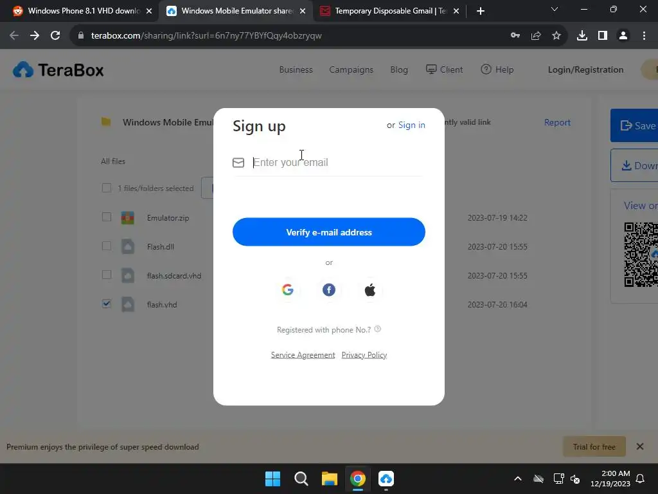Click Chrome icon in taskbar
658x494 pixels.
pyautogui.click(x=357, y=479)
